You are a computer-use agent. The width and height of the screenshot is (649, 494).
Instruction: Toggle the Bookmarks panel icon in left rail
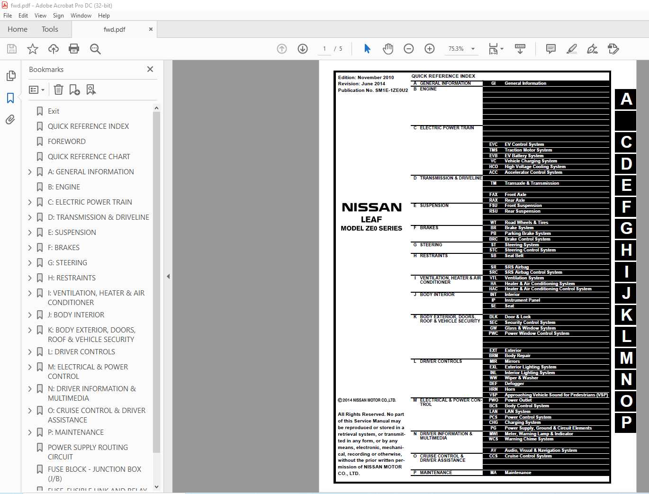(x=10, y=98)
